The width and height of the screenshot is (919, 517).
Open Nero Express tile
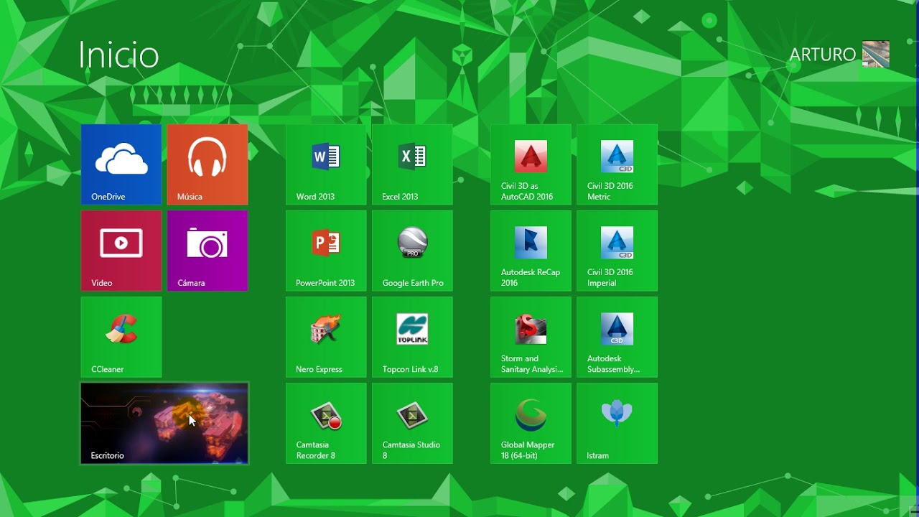pyautogui.click(x=326, y=337)
